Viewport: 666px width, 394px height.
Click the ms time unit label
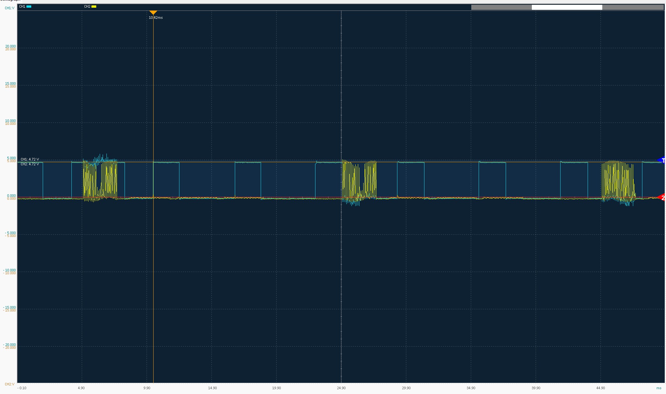[659, 388]
